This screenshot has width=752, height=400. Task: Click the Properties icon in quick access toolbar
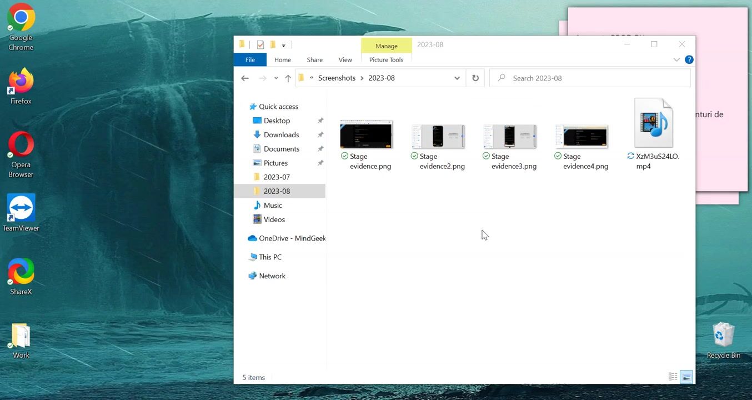click(x=260, y=45)
